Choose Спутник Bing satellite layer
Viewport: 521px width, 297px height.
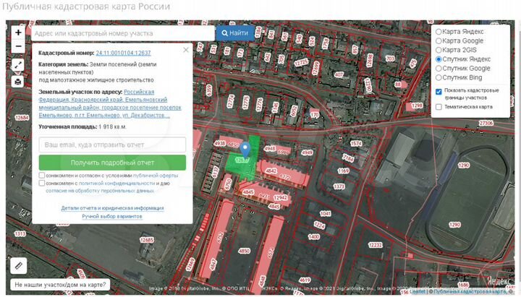[439, 77]
